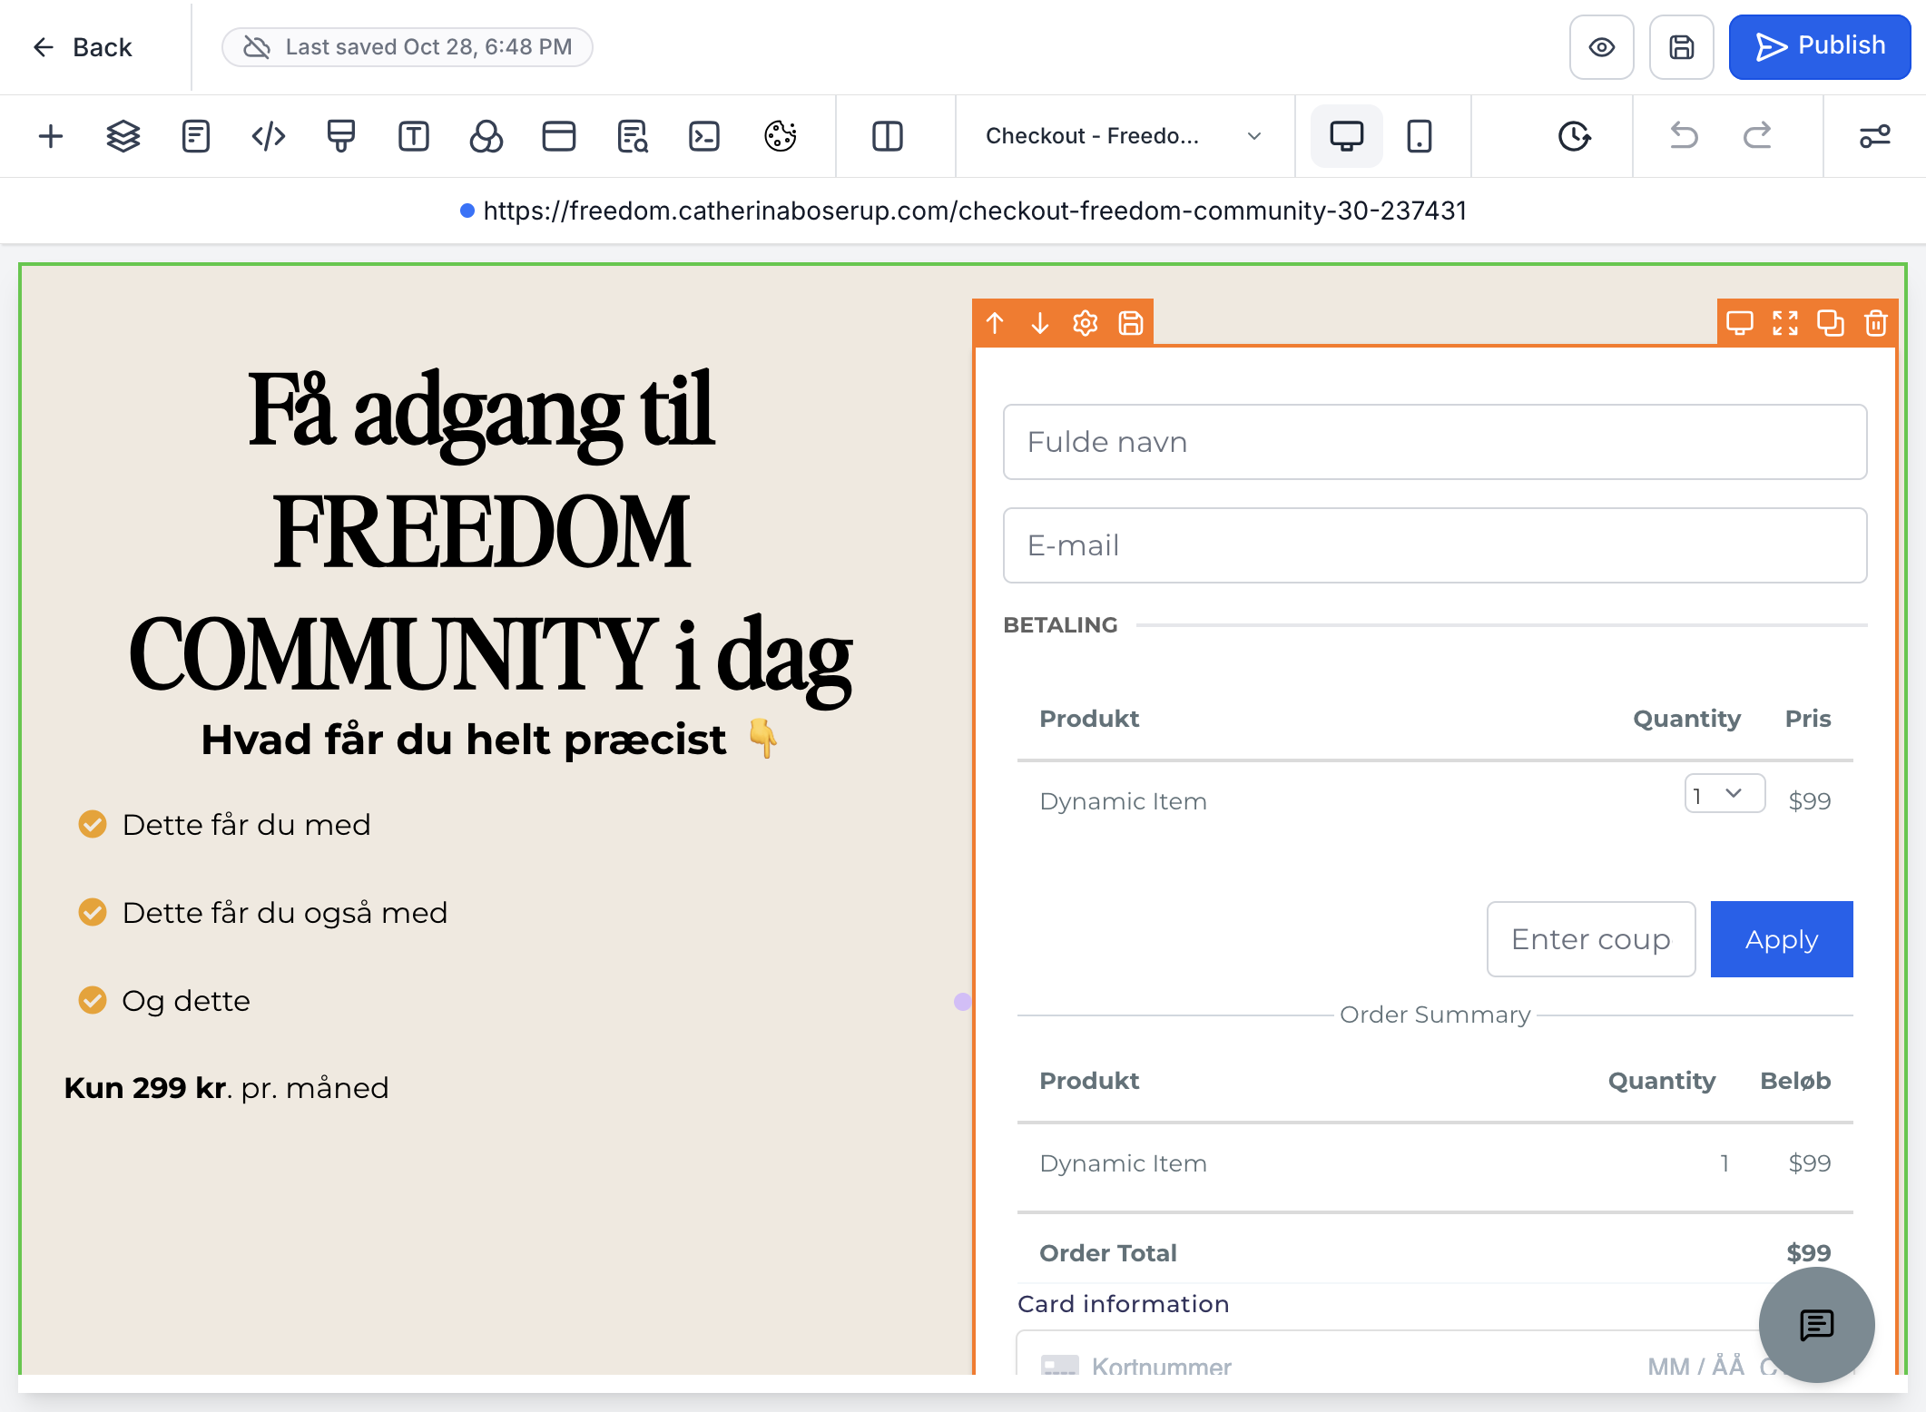Click the fullscreen expand icon on element
Image resolution: width=1926 pixels, height=1412 pixels.
tap(1785, 323)
